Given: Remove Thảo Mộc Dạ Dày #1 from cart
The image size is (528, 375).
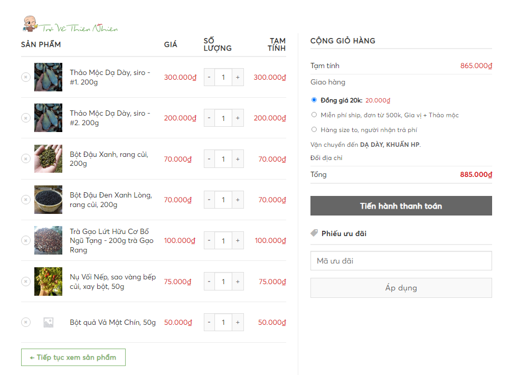Looking at the screenshot, I should tap(26, 77).
